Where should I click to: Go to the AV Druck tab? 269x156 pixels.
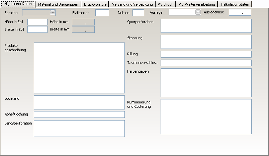point(165,4)
